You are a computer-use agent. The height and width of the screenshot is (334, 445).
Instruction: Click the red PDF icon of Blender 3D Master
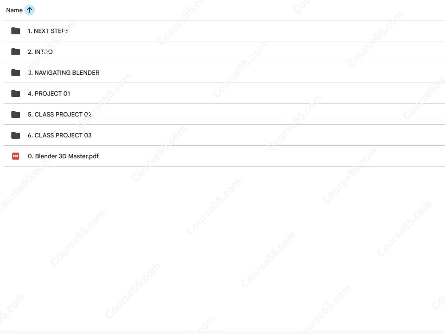point(16,156)
